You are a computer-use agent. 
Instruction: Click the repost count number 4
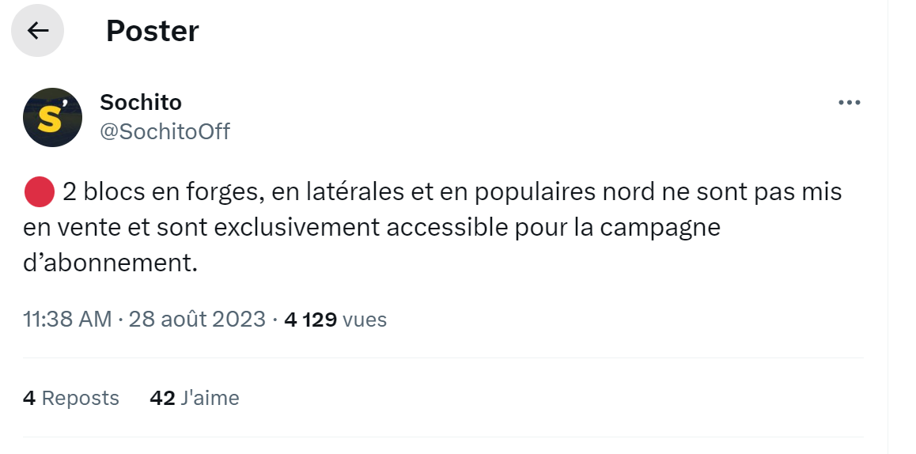point(29,398)
